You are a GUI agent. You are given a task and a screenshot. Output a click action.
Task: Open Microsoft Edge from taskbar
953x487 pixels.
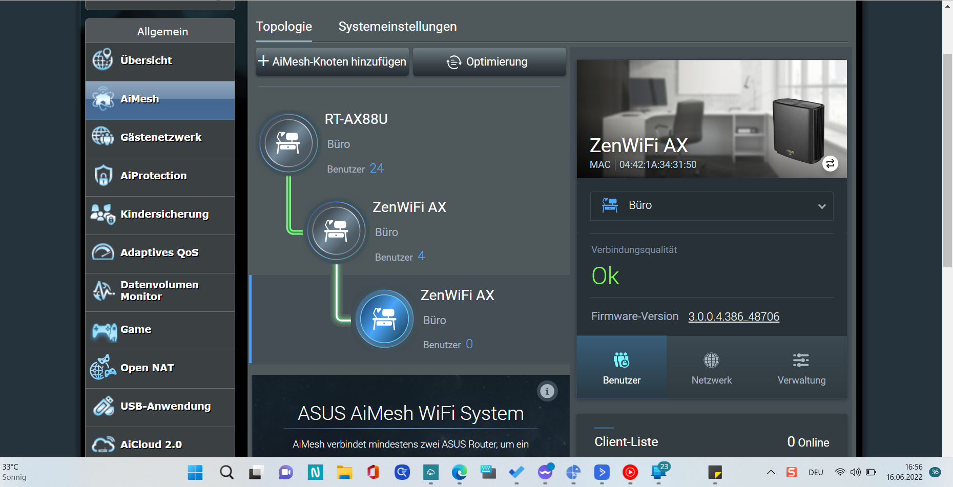pos(460,472)
